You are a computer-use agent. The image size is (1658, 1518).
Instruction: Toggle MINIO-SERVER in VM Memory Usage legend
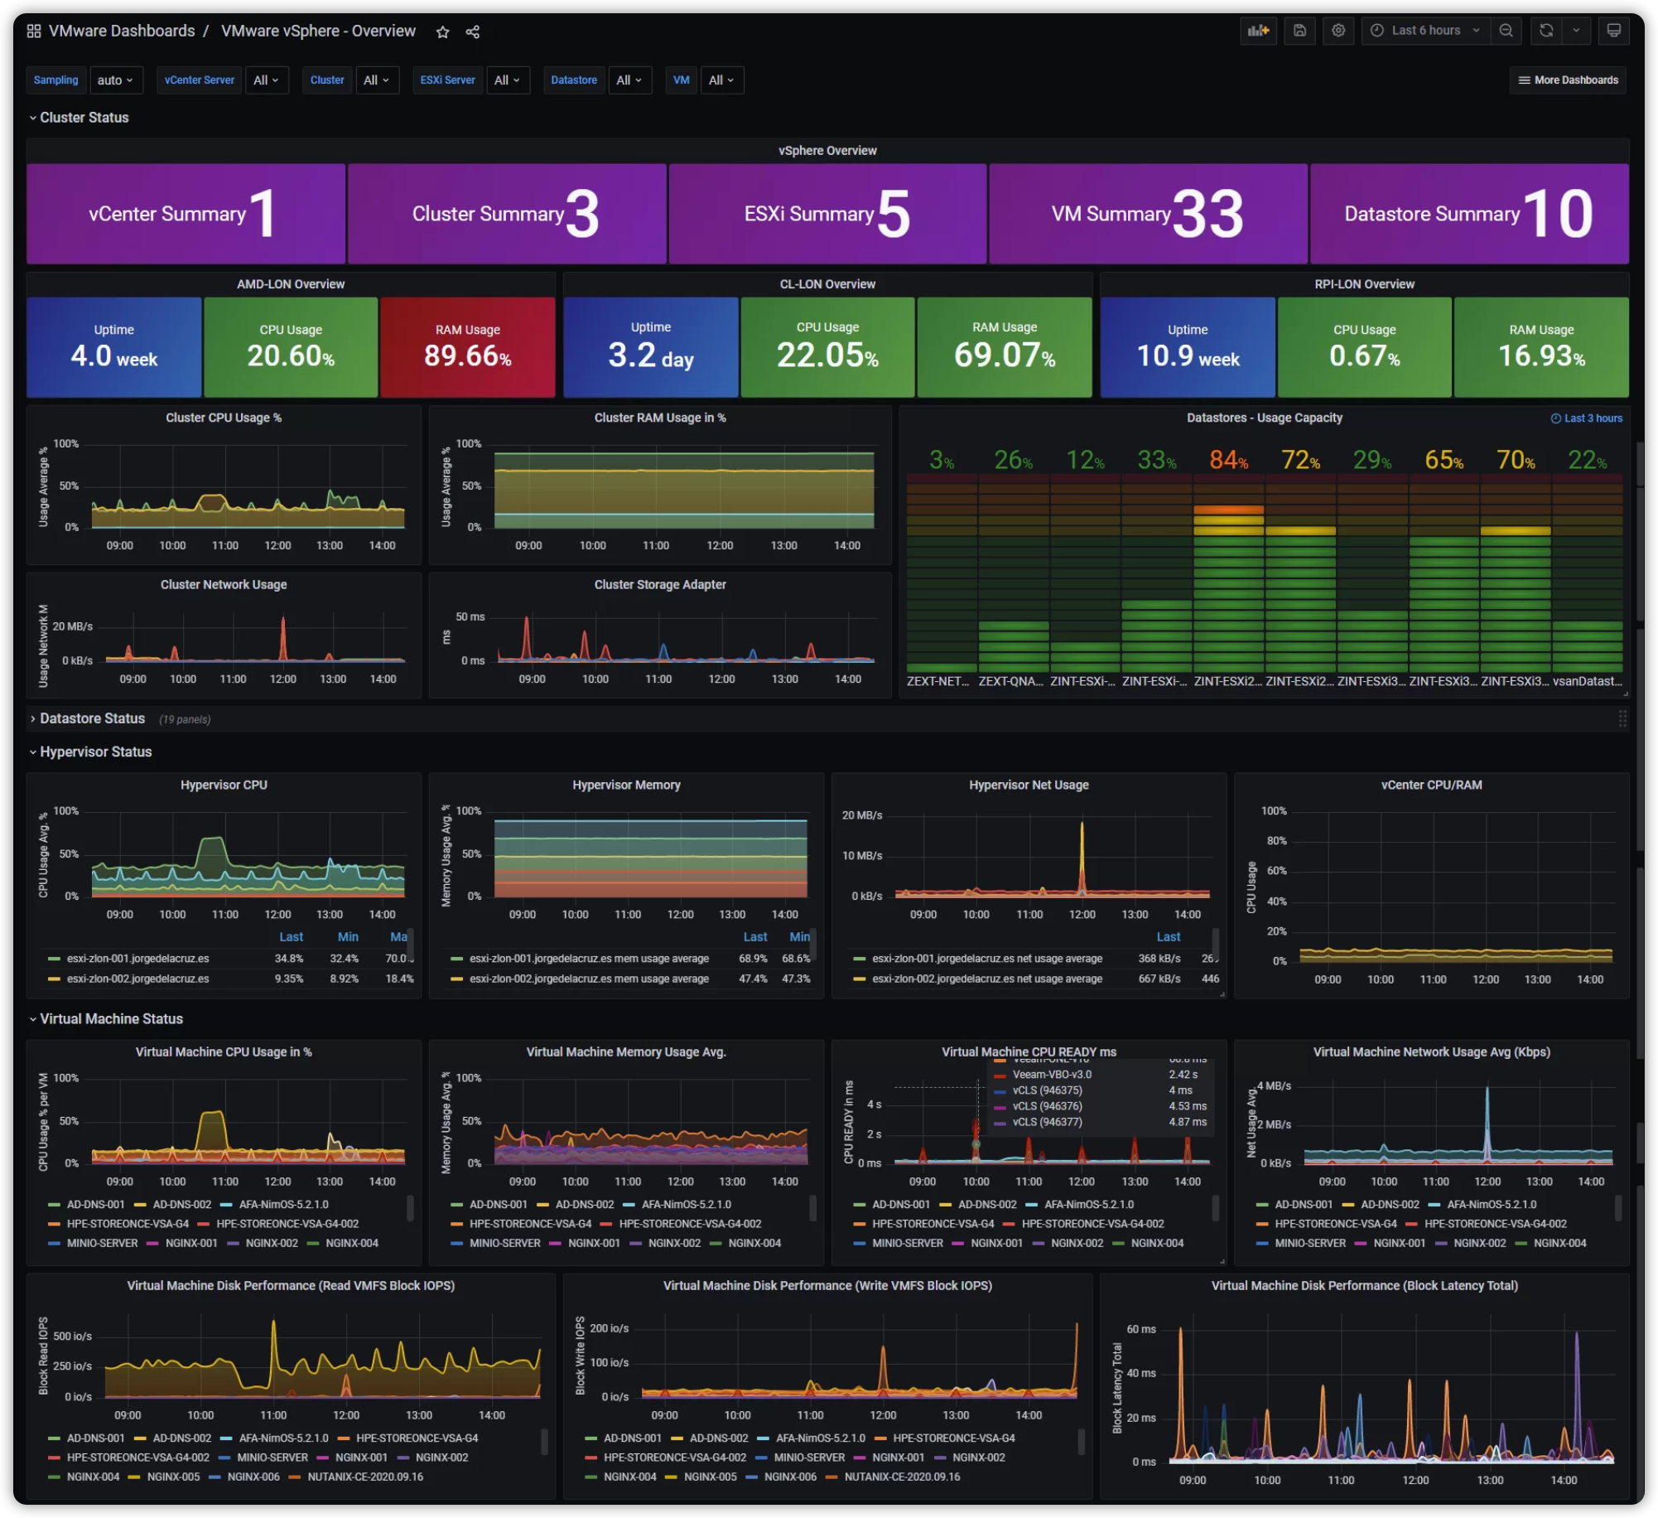point(504,1245)
